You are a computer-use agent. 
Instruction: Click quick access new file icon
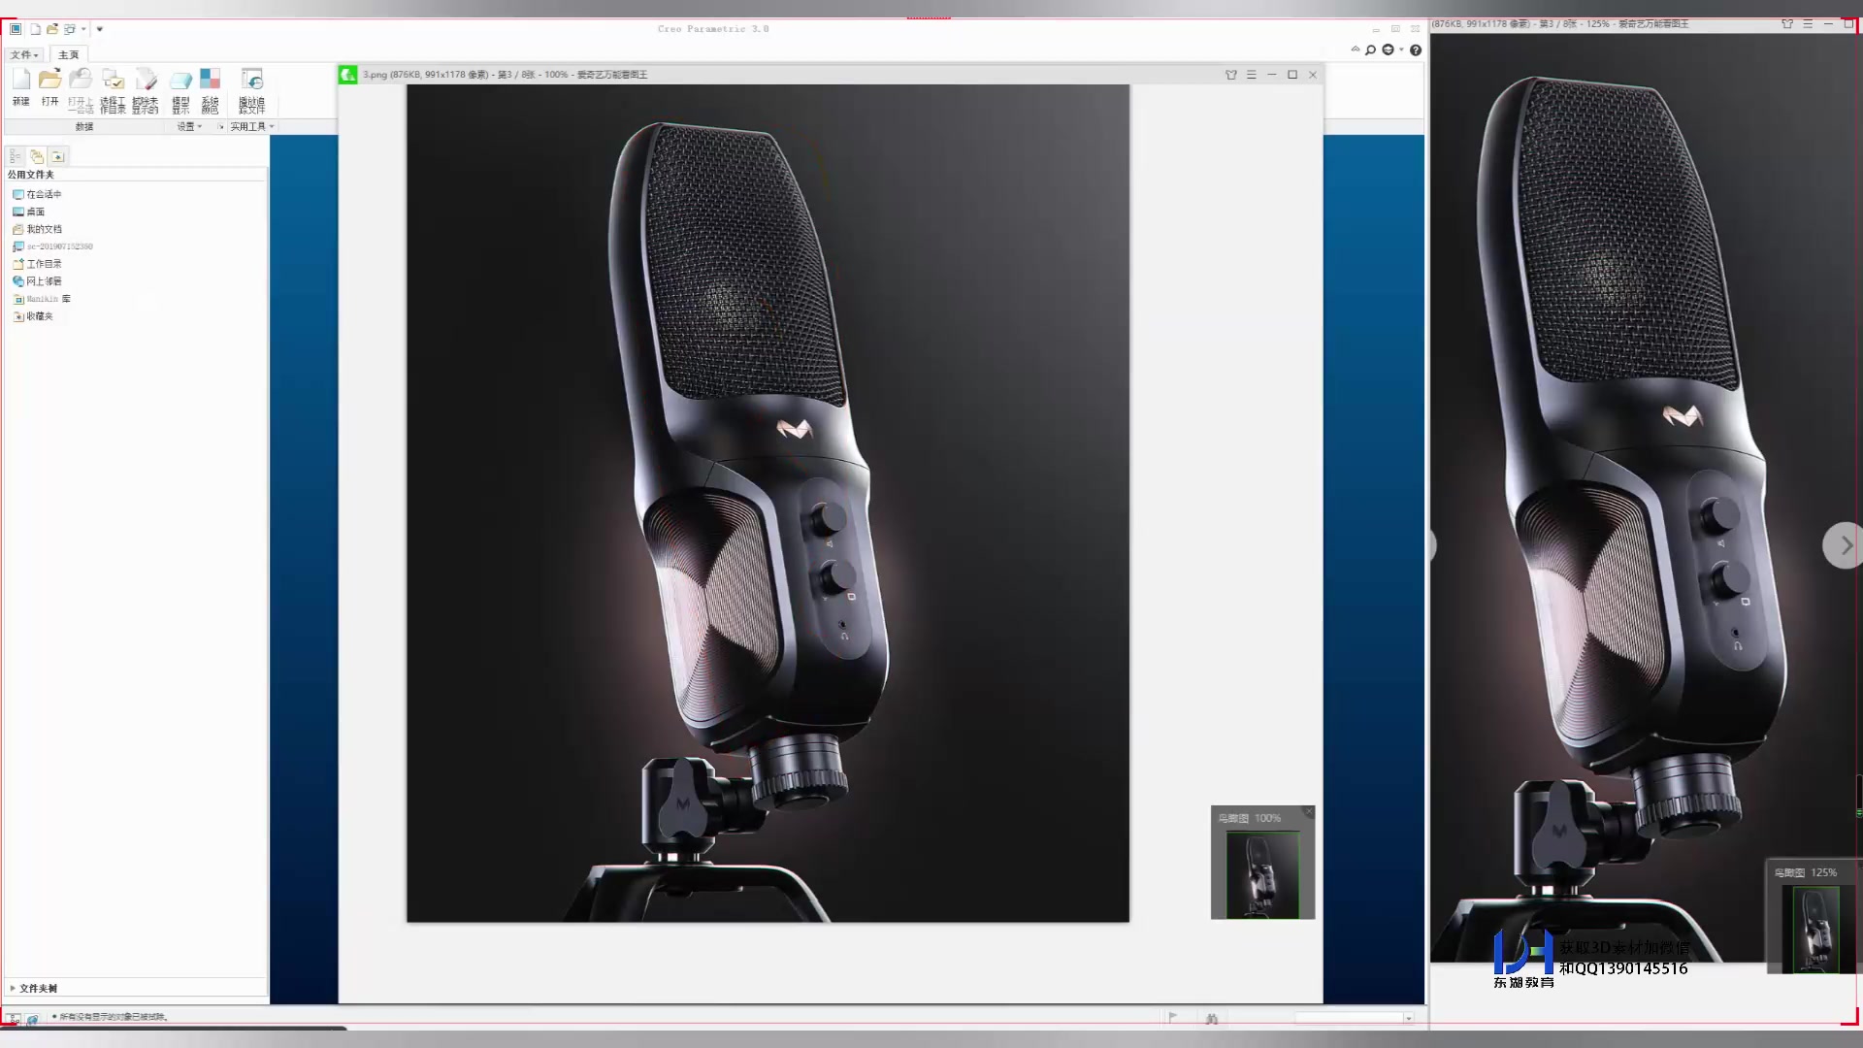point(36,29)
